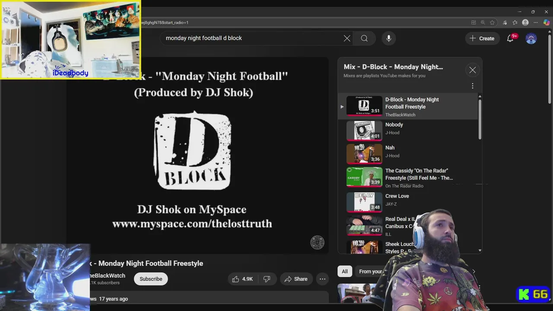Open the TheBlackWatch channel name link
Screen dimensions: 553x311
click(107, 276)
